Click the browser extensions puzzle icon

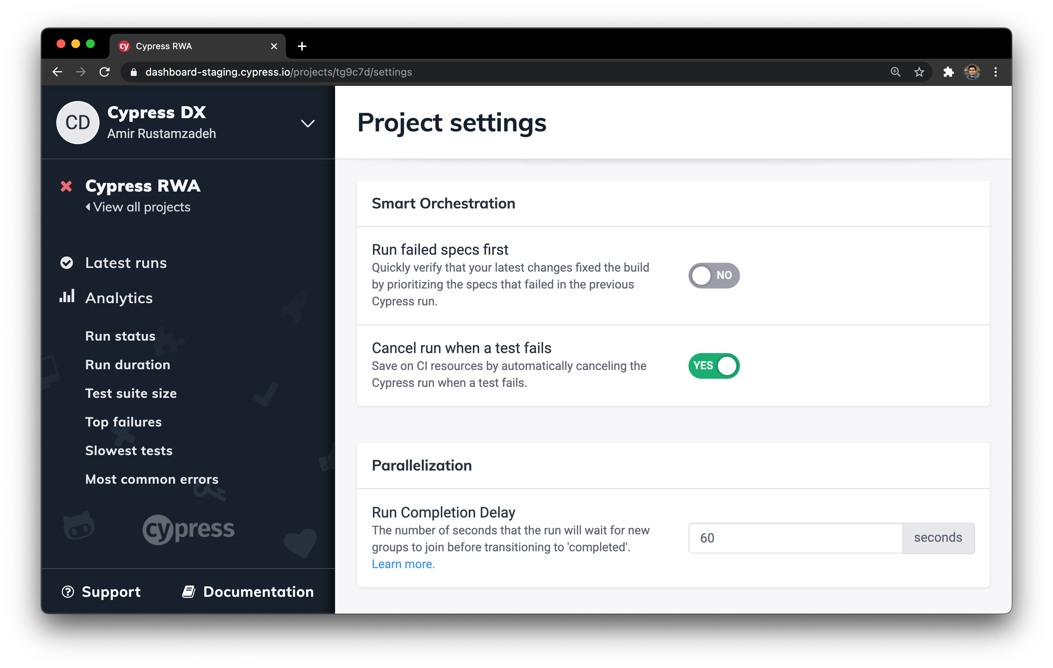[x=949, y=72]
